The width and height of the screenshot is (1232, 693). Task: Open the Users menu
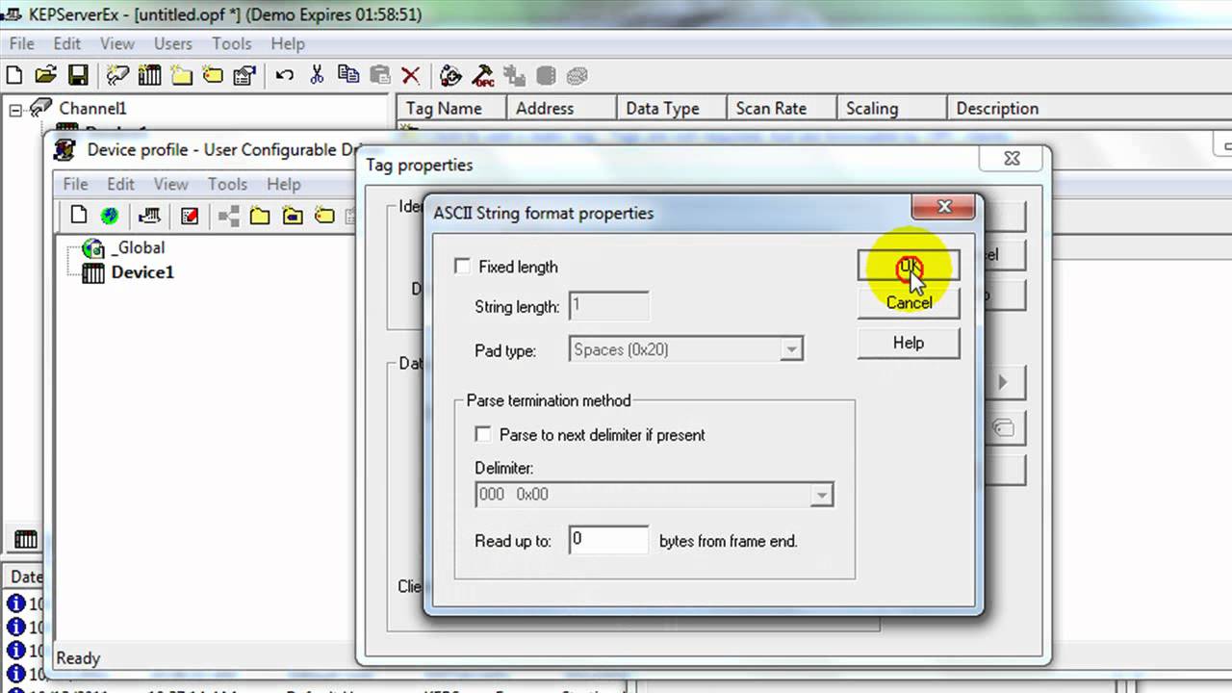pos(173,43)
